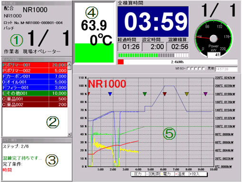Screen dimensions: 242x182
Task: Click the dark red triangle near 6:00
Action: [165, 94]
